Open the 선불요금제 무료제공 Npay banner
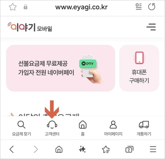The image size is (165, 159). (x=61, y=68)
